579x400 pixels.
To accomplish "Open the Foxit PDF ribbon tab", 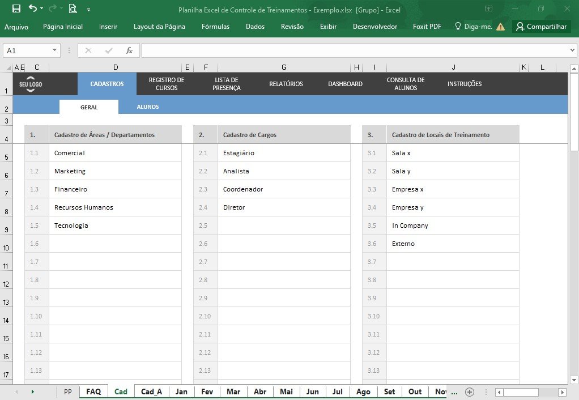I will pyautogui.click(x=427, y=27).
